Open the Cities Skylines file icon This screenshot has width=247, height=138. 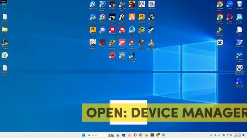click(239, 31)
